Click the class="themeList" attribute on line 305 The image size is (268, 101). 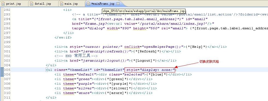click(x=73, y=70)
